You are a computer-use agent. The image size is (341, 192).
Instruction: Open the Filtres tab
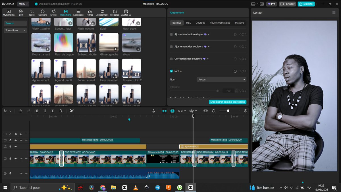tap(90, 13)
